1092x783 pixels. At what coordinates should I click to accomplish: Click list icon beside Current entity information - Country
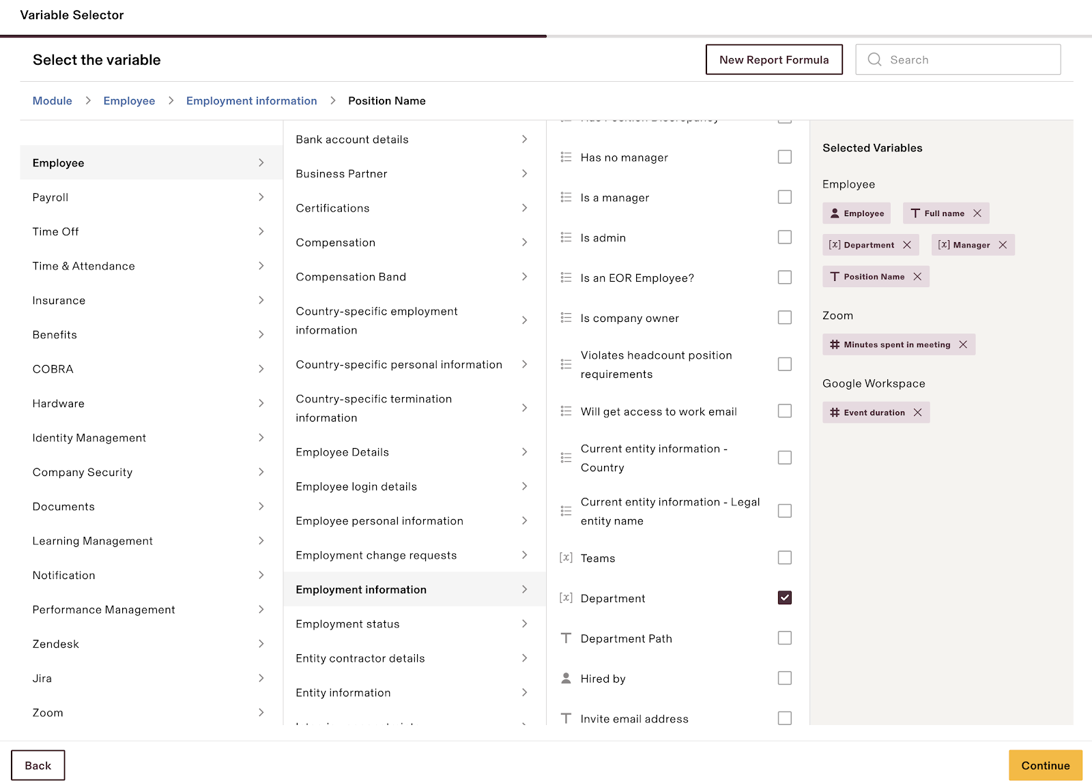(566, 458)
